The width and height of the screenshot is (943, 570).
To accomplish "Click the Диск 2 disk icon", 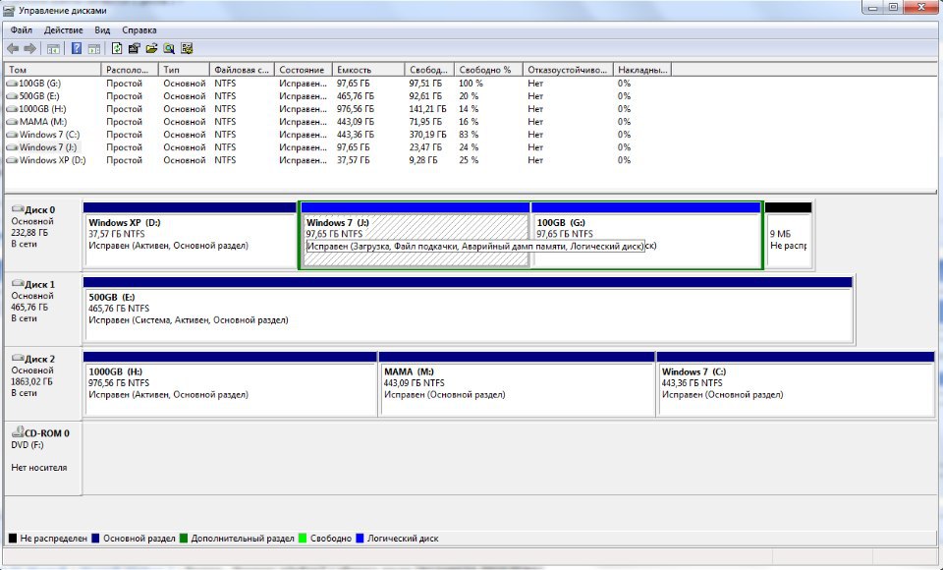I will [x=18, y=358].
